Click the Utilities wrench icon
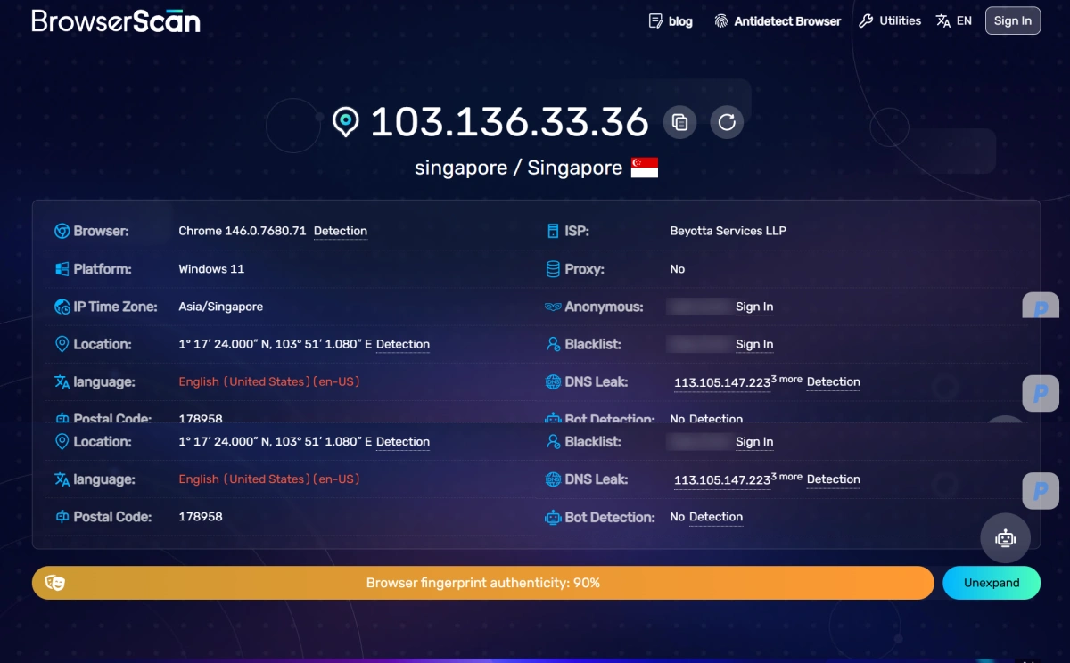This screenshot has height=663, width=1070. tap(866, 20)
